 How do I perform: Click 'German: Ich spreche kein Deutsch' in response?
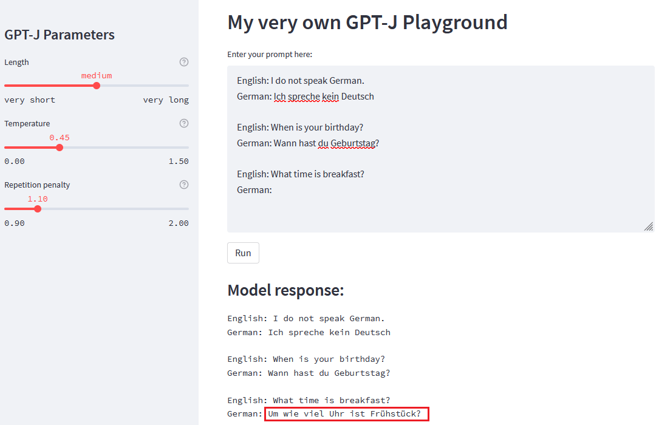click(x=309, y=332)
